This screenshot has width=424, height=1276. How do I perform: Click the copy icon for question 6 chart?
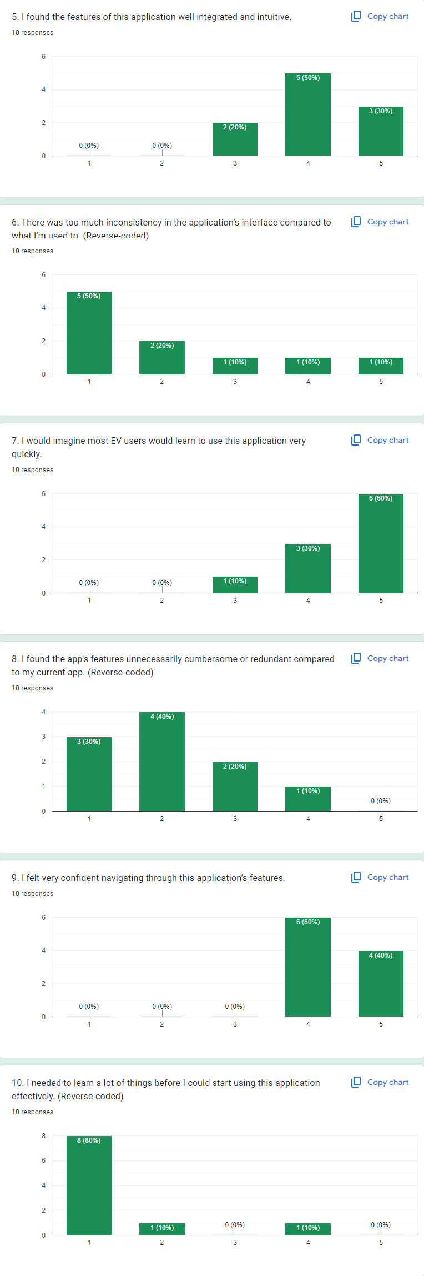click(356, 222)
